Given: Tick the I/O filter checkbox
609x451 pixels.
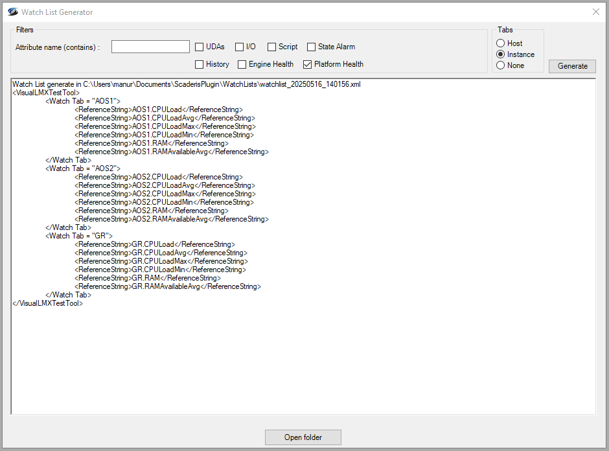Looking at the screenshot, I should (x=240, y=47).
